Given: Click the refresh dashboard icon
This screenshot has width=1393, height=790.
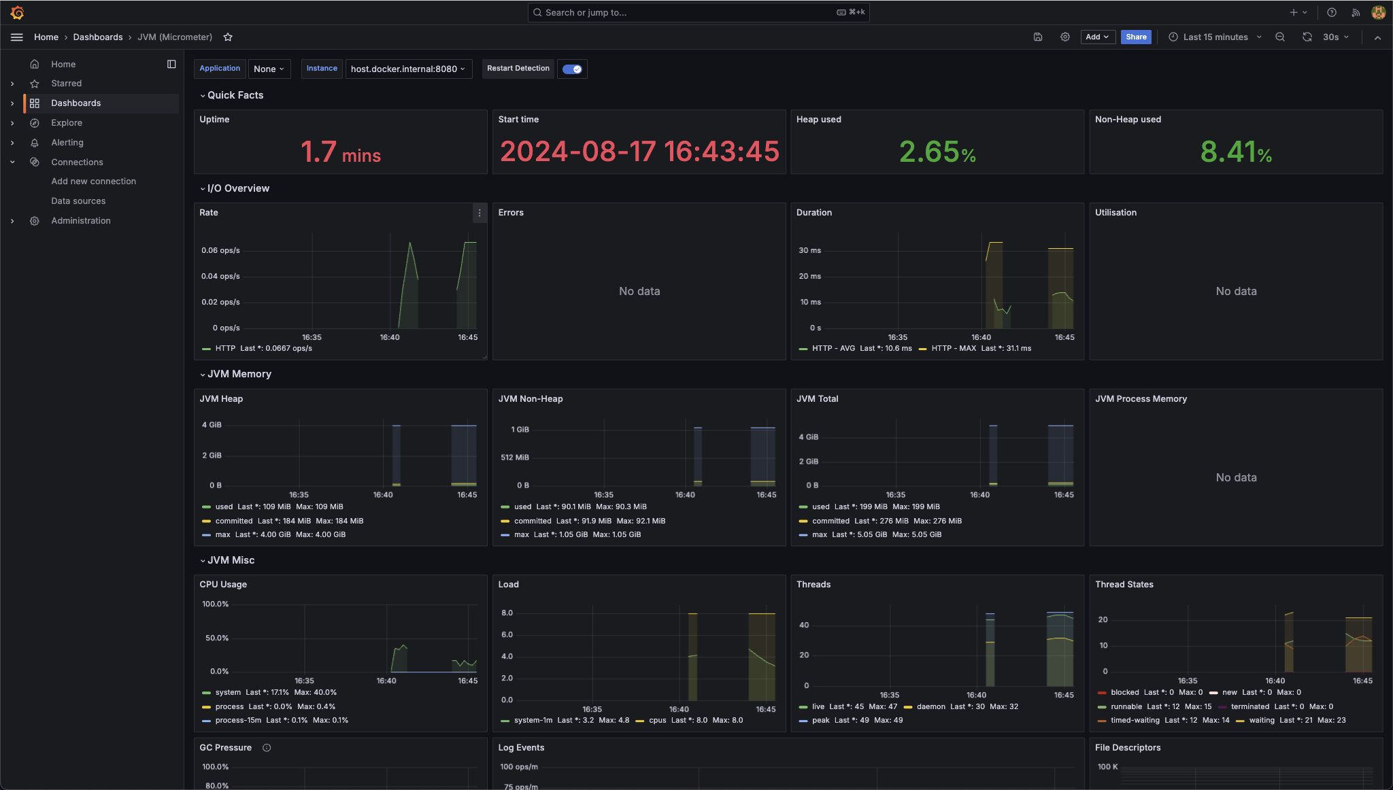Looking at the screenshot, I should pyautogui.click(x=1307, y=37).
